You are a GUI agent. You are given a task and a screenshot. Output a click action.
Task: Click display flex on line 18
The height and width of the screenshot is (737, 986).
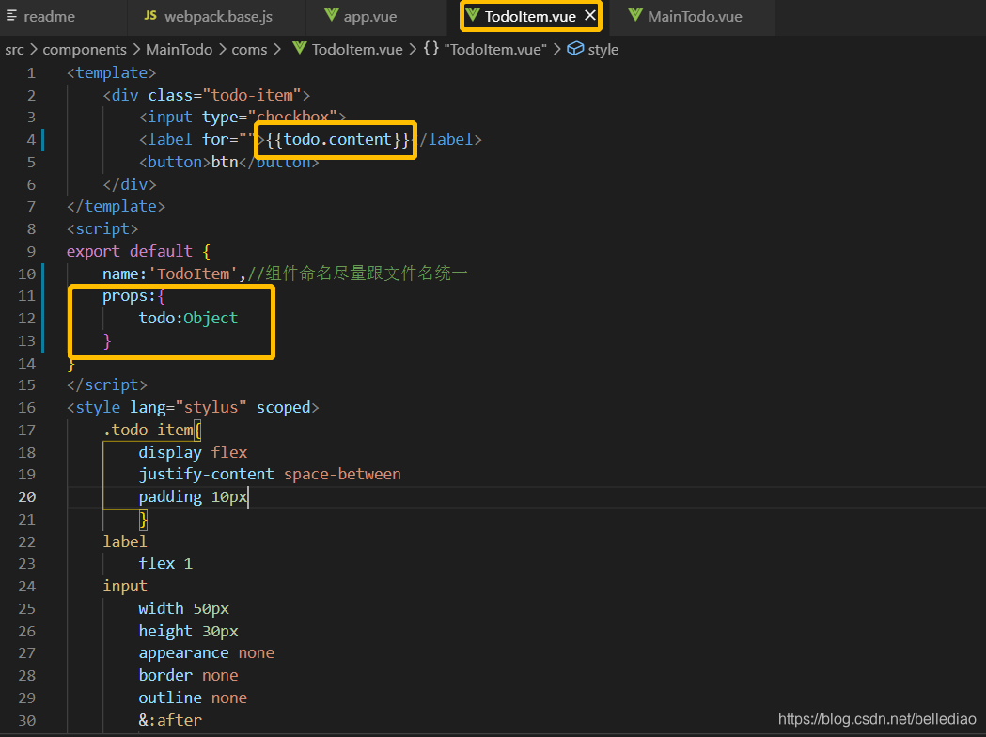pos(193,453)
